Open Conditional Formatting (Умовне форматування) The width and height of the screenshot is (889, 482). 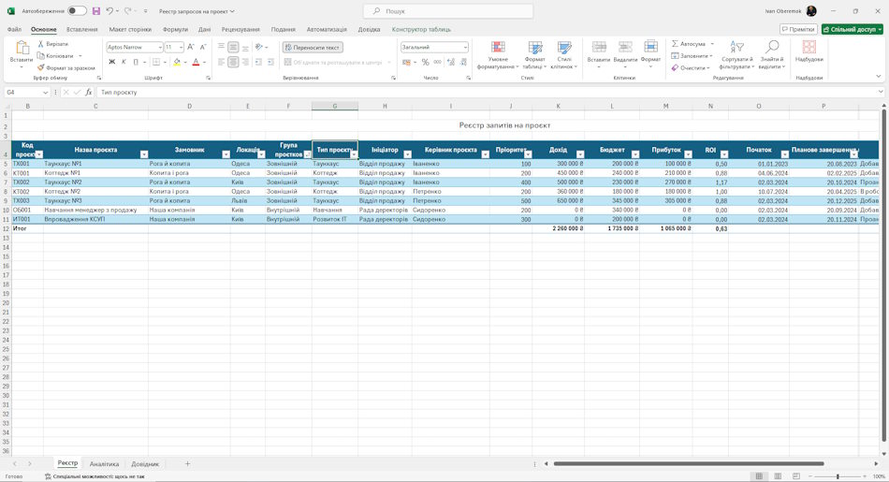(x=498, y=55)
